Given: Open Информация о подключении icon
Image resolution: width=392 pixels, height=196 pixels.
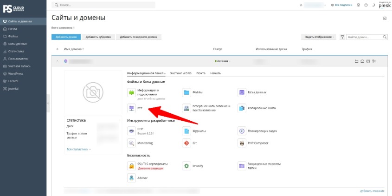Looking at the screenshot, I should click(x=131, y=92).
